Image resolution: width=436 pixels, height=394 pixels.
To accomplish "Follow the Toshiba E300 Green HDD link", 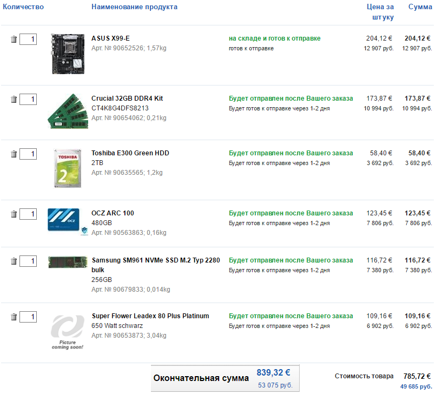I will (x=130, y=153).
